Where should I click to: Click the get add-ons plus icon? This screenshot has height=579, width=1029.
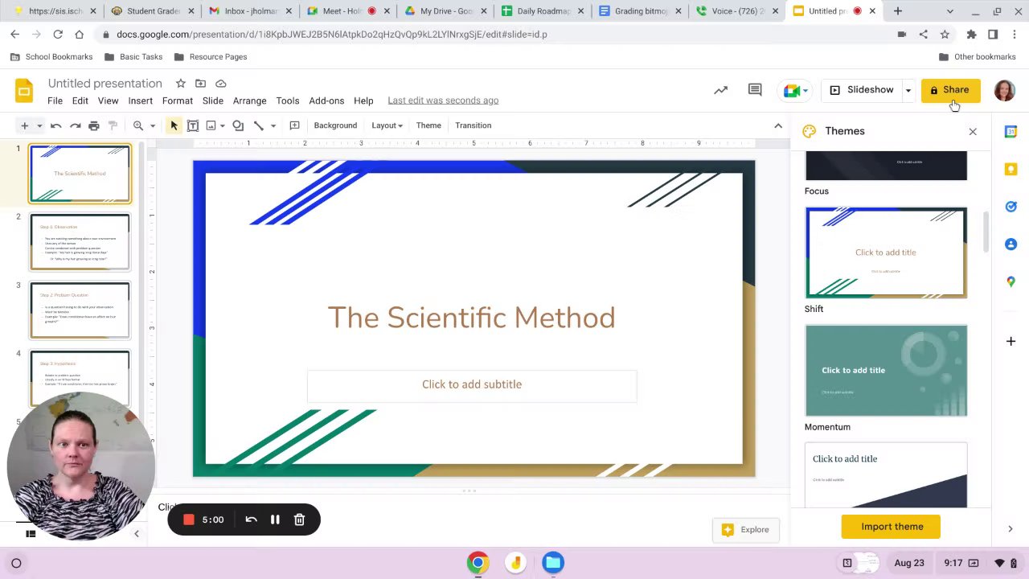1011,341
